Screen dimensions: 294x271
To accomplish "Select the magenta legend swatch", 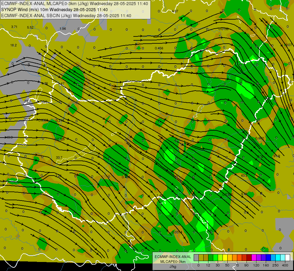I will 254,257.
